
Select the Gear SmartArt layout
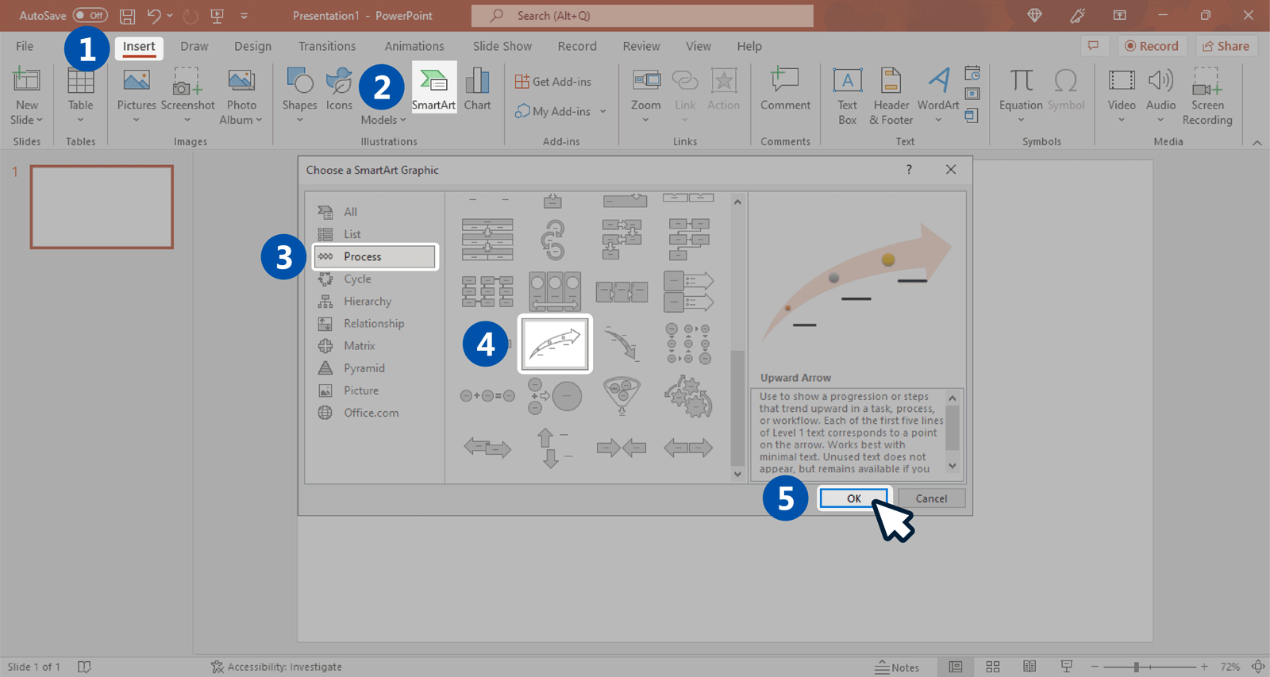(688, 395)
